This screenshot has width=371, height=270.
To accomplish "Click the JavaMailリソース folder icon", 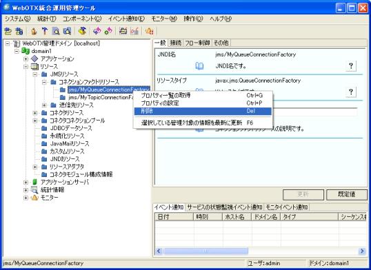I will pos(44,143).
